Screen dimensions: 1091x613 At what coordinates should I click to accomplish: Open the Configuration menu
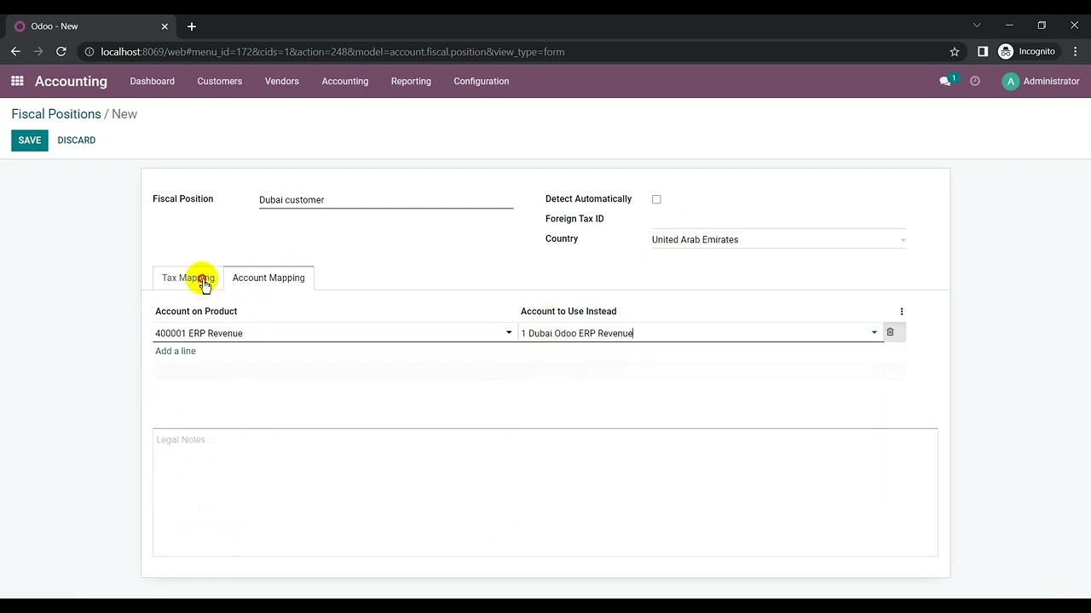[481, 81]
